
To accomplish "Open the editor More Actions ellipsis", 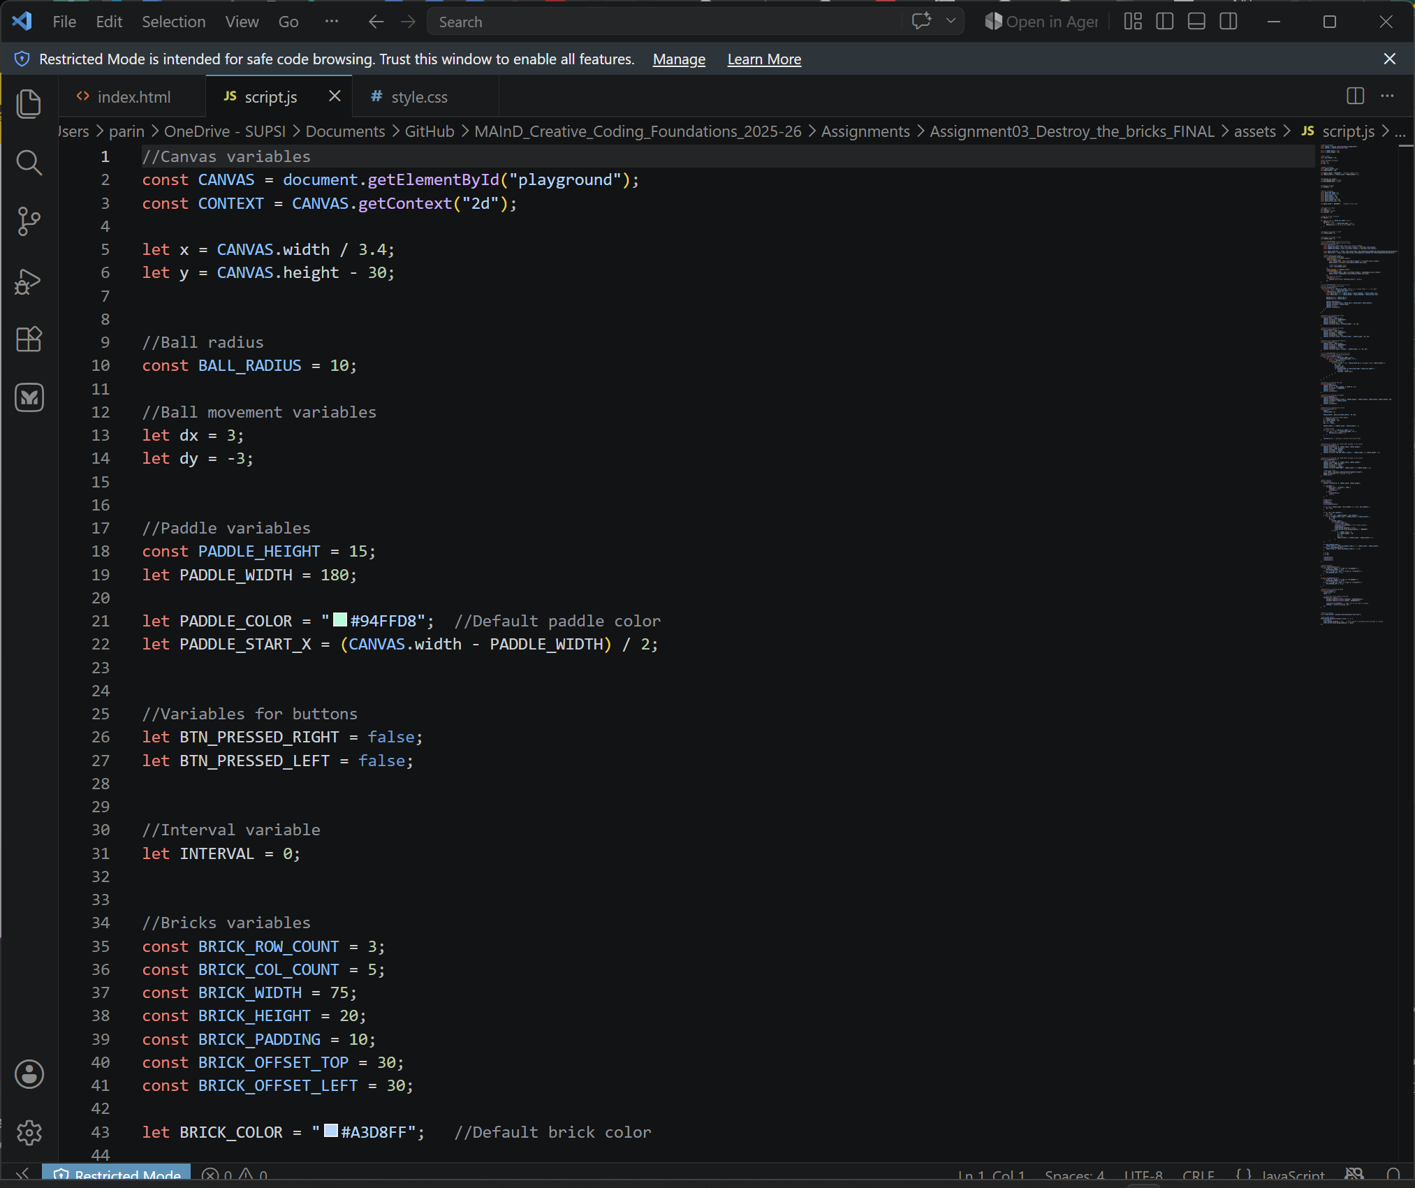I will (x=1388, y=96).
